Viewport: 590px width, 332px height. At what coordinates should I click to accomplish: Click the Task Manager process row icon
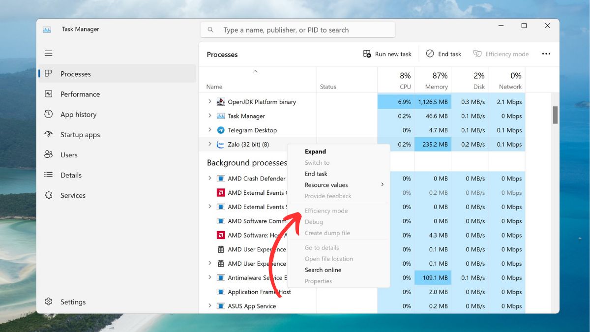[221, 116]
